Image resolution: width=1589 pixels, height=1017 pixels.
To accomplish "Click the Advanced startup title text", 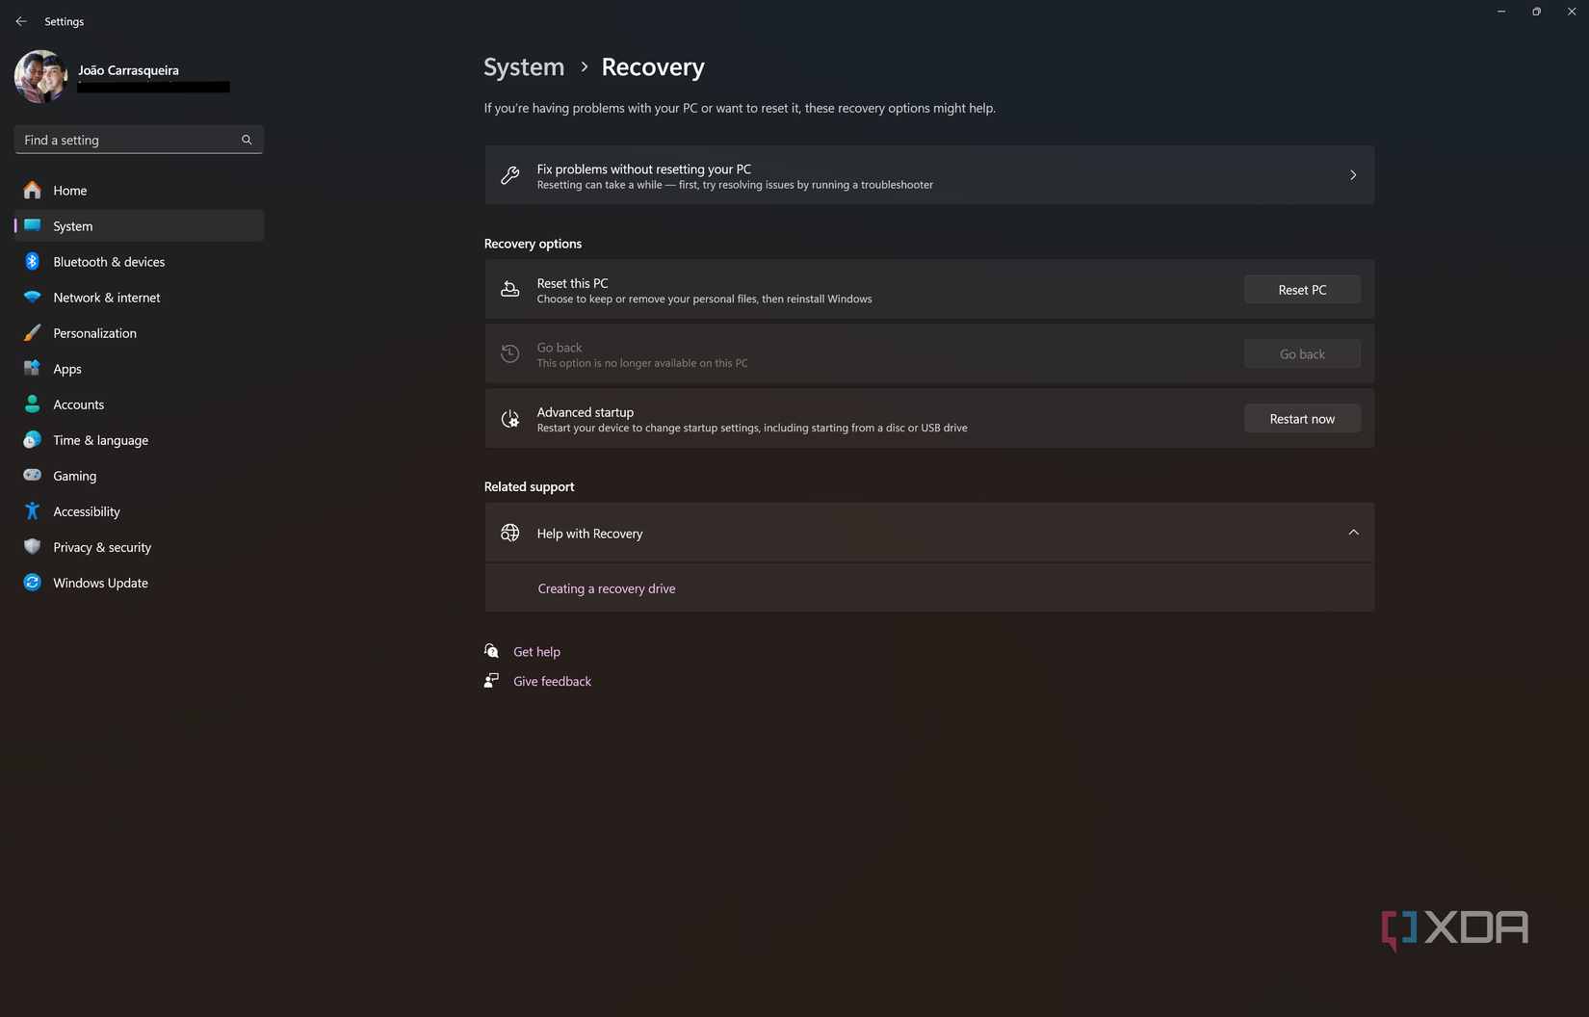I will click(586, 412).
